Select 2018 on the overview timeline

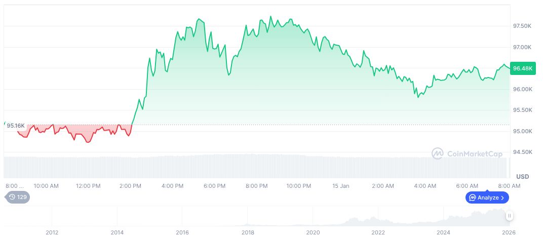[x=248, y=232]
